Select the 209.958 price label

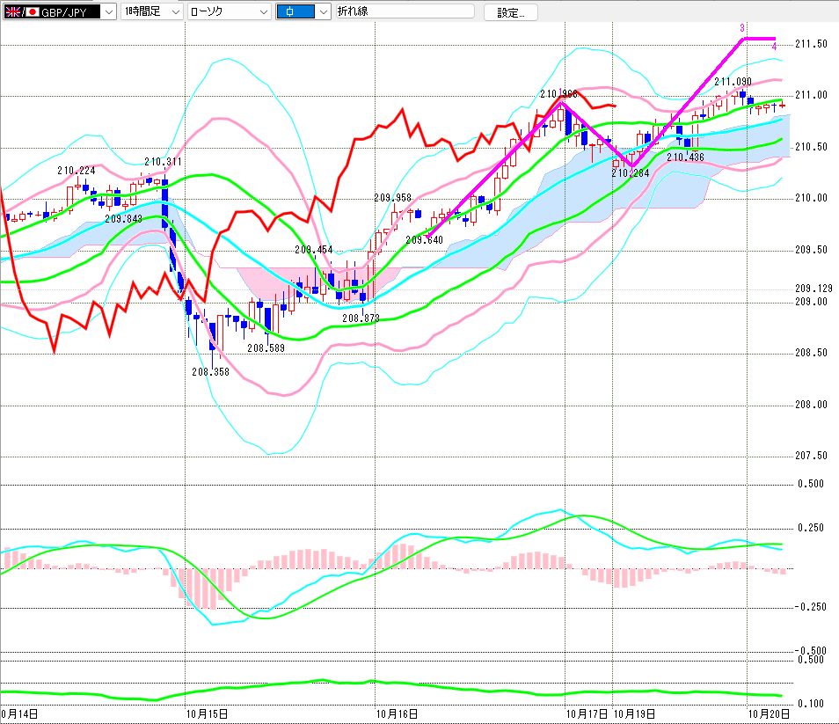point(393,198)
